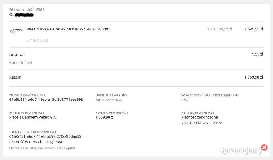The width and height of the screenshot is (273, 160).
Task: Click the order number starting with 61b5b591
Action: pyautogui.click(x=46, y=99)
